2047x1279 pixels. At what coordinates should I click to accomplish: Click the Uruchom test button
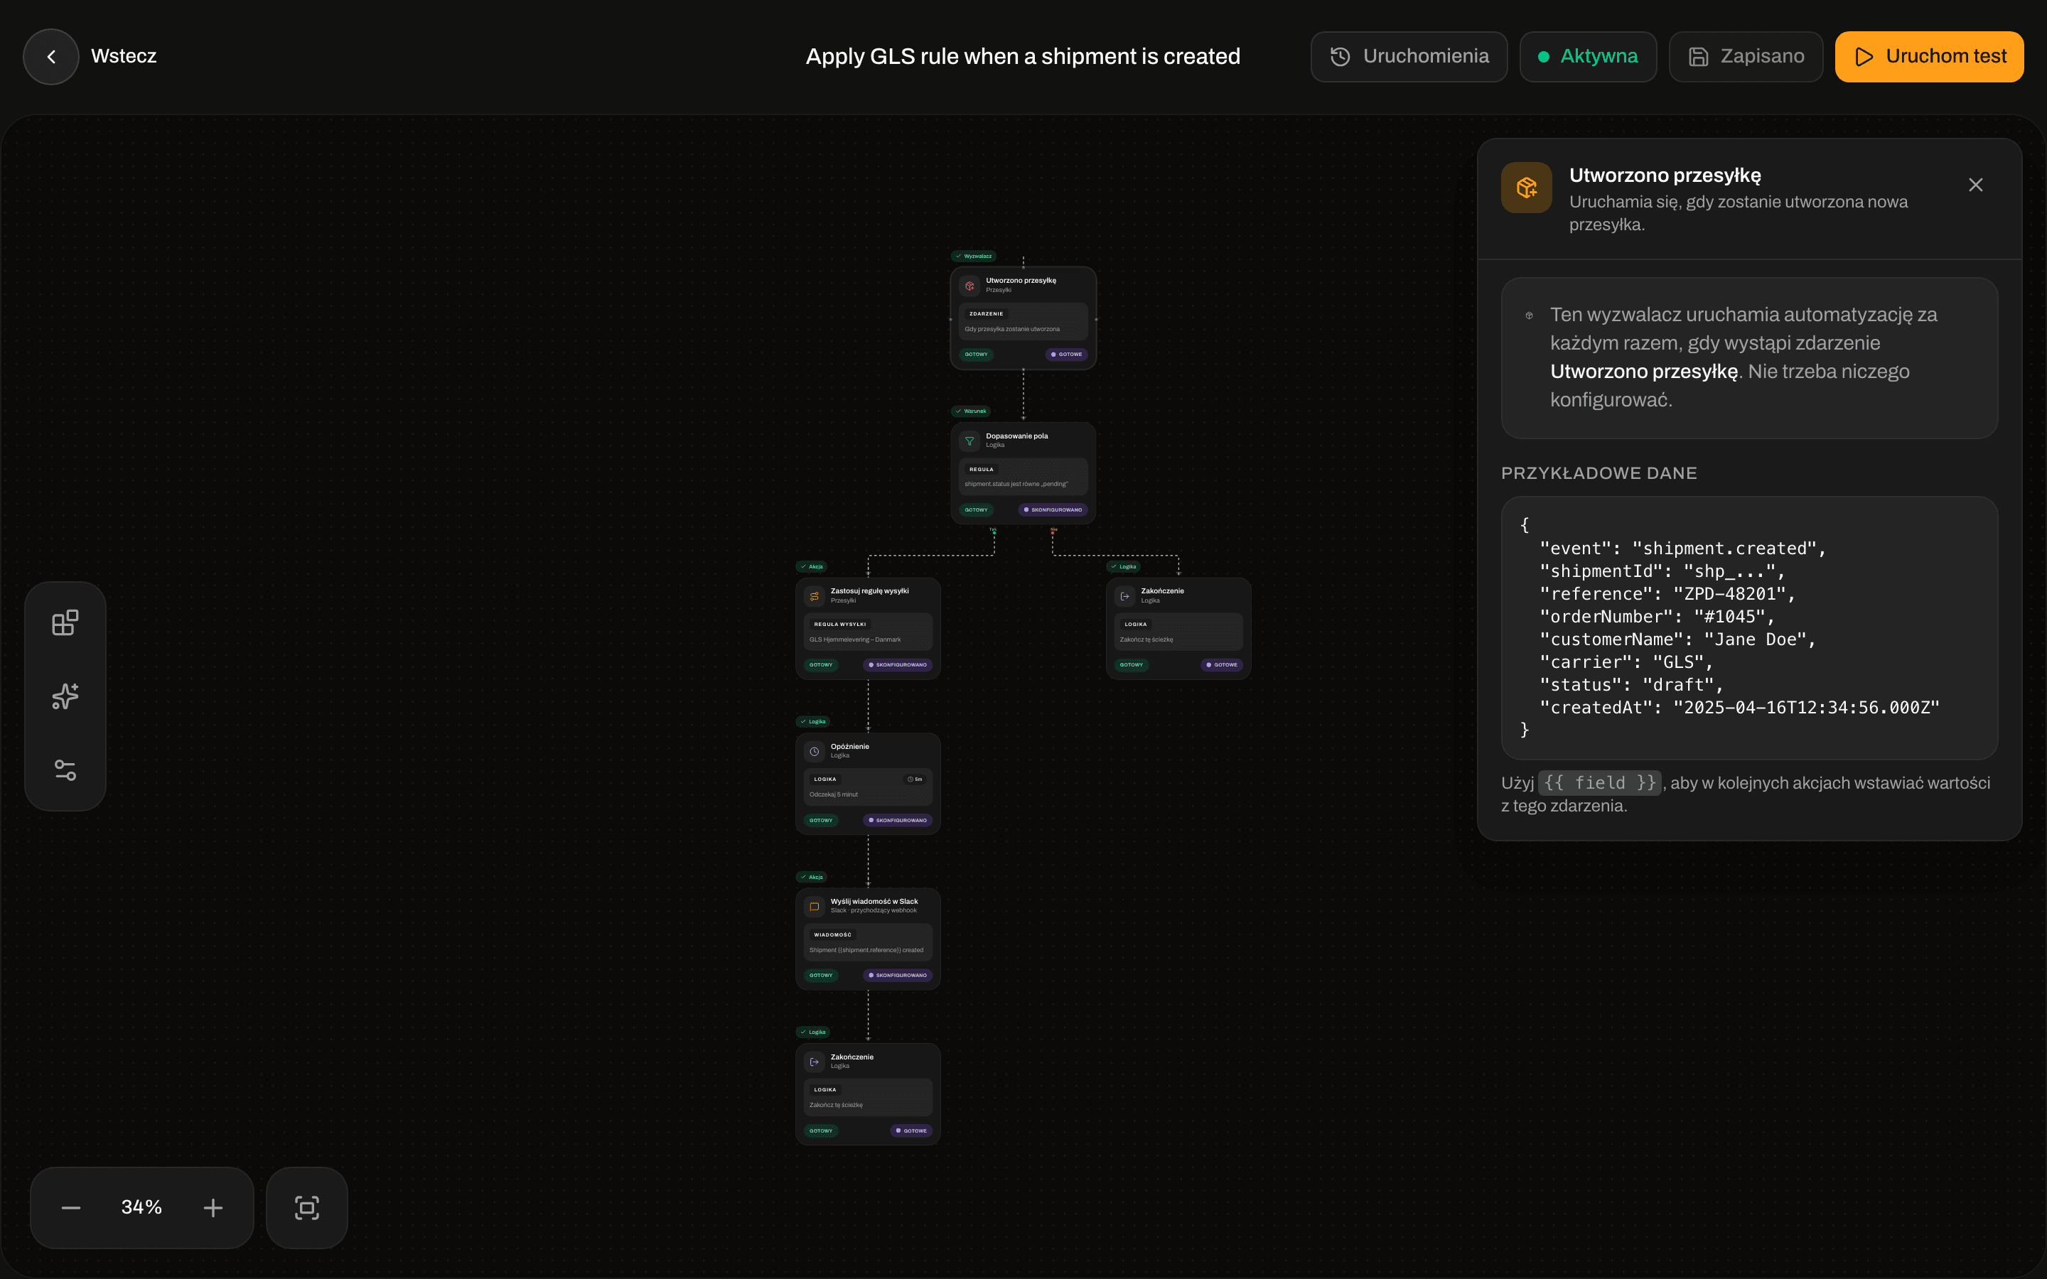coord(1928,57)
